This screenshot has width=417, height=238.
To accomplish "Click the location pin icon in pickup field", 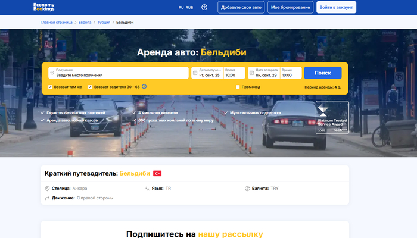I will point(52,73).
